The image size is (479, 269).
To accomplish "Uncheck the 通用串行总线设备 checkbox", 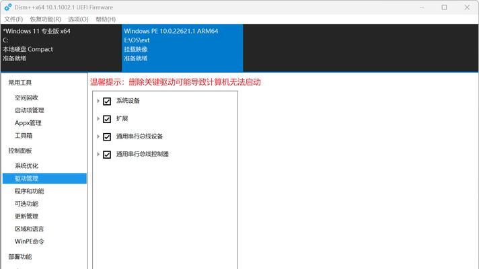I will pos(107,137).
